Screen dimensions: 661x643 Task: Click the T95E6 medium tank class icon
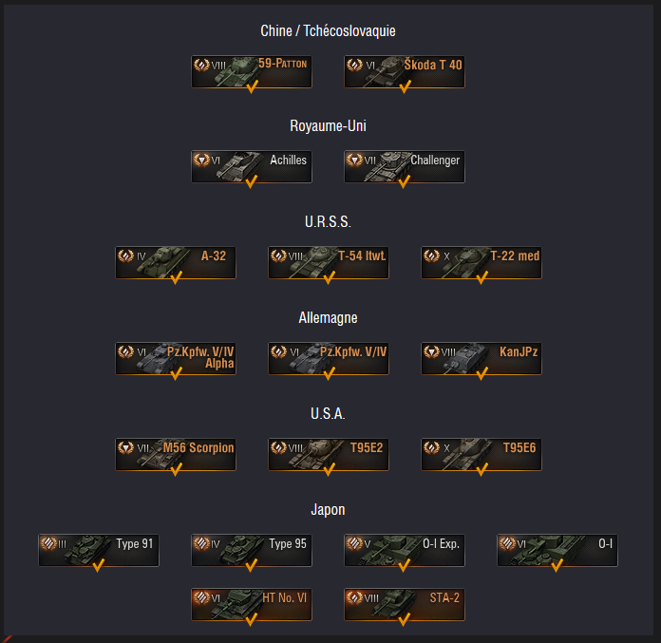431,447
